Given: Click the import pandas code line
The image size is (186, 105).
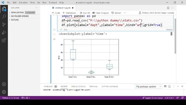Looking at the screenshot, I should (x=78, y=16).
